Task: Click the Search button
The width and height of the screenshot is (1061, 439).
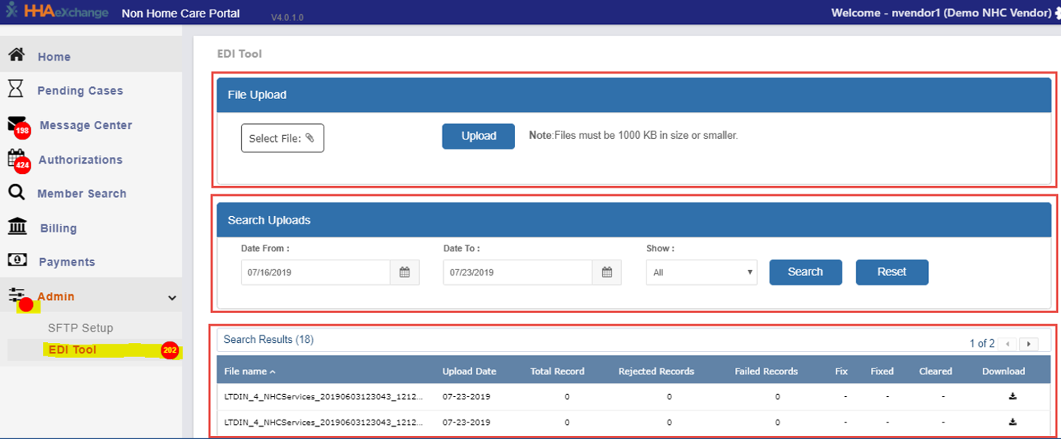Action: click(x=805, y=272)
